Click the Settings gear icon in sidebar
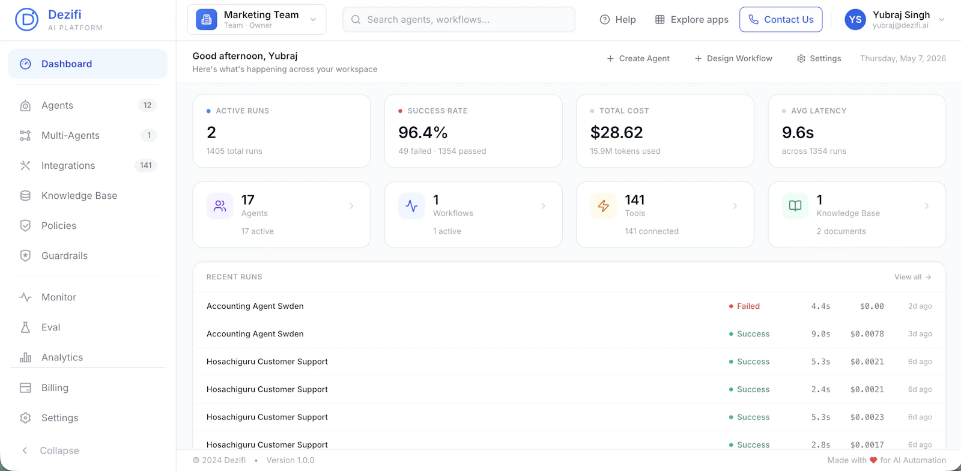 click(x=25, y=418)
